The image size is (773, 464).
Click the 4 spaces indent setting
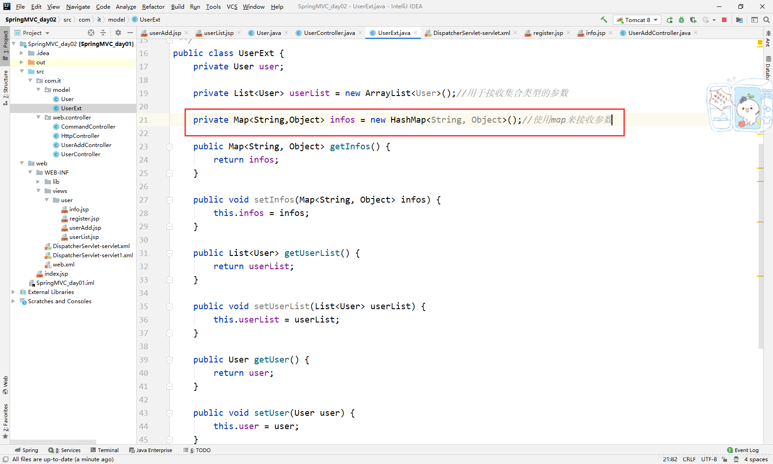click(x=756, y=459)
